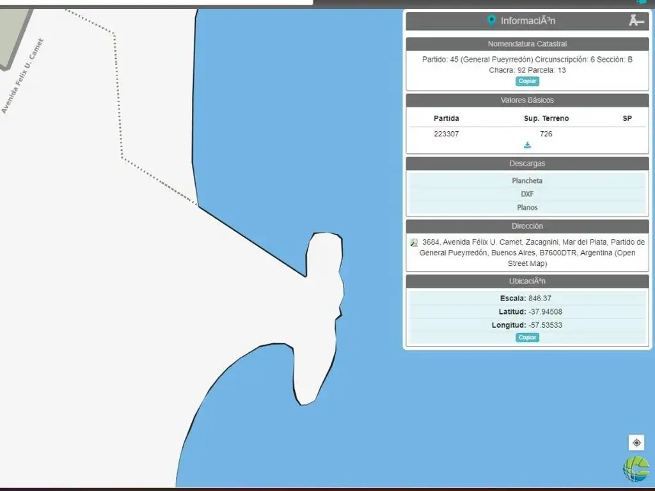655x491 pixels.
Task: Click the Ubicación section header
Action: [527, 281]
